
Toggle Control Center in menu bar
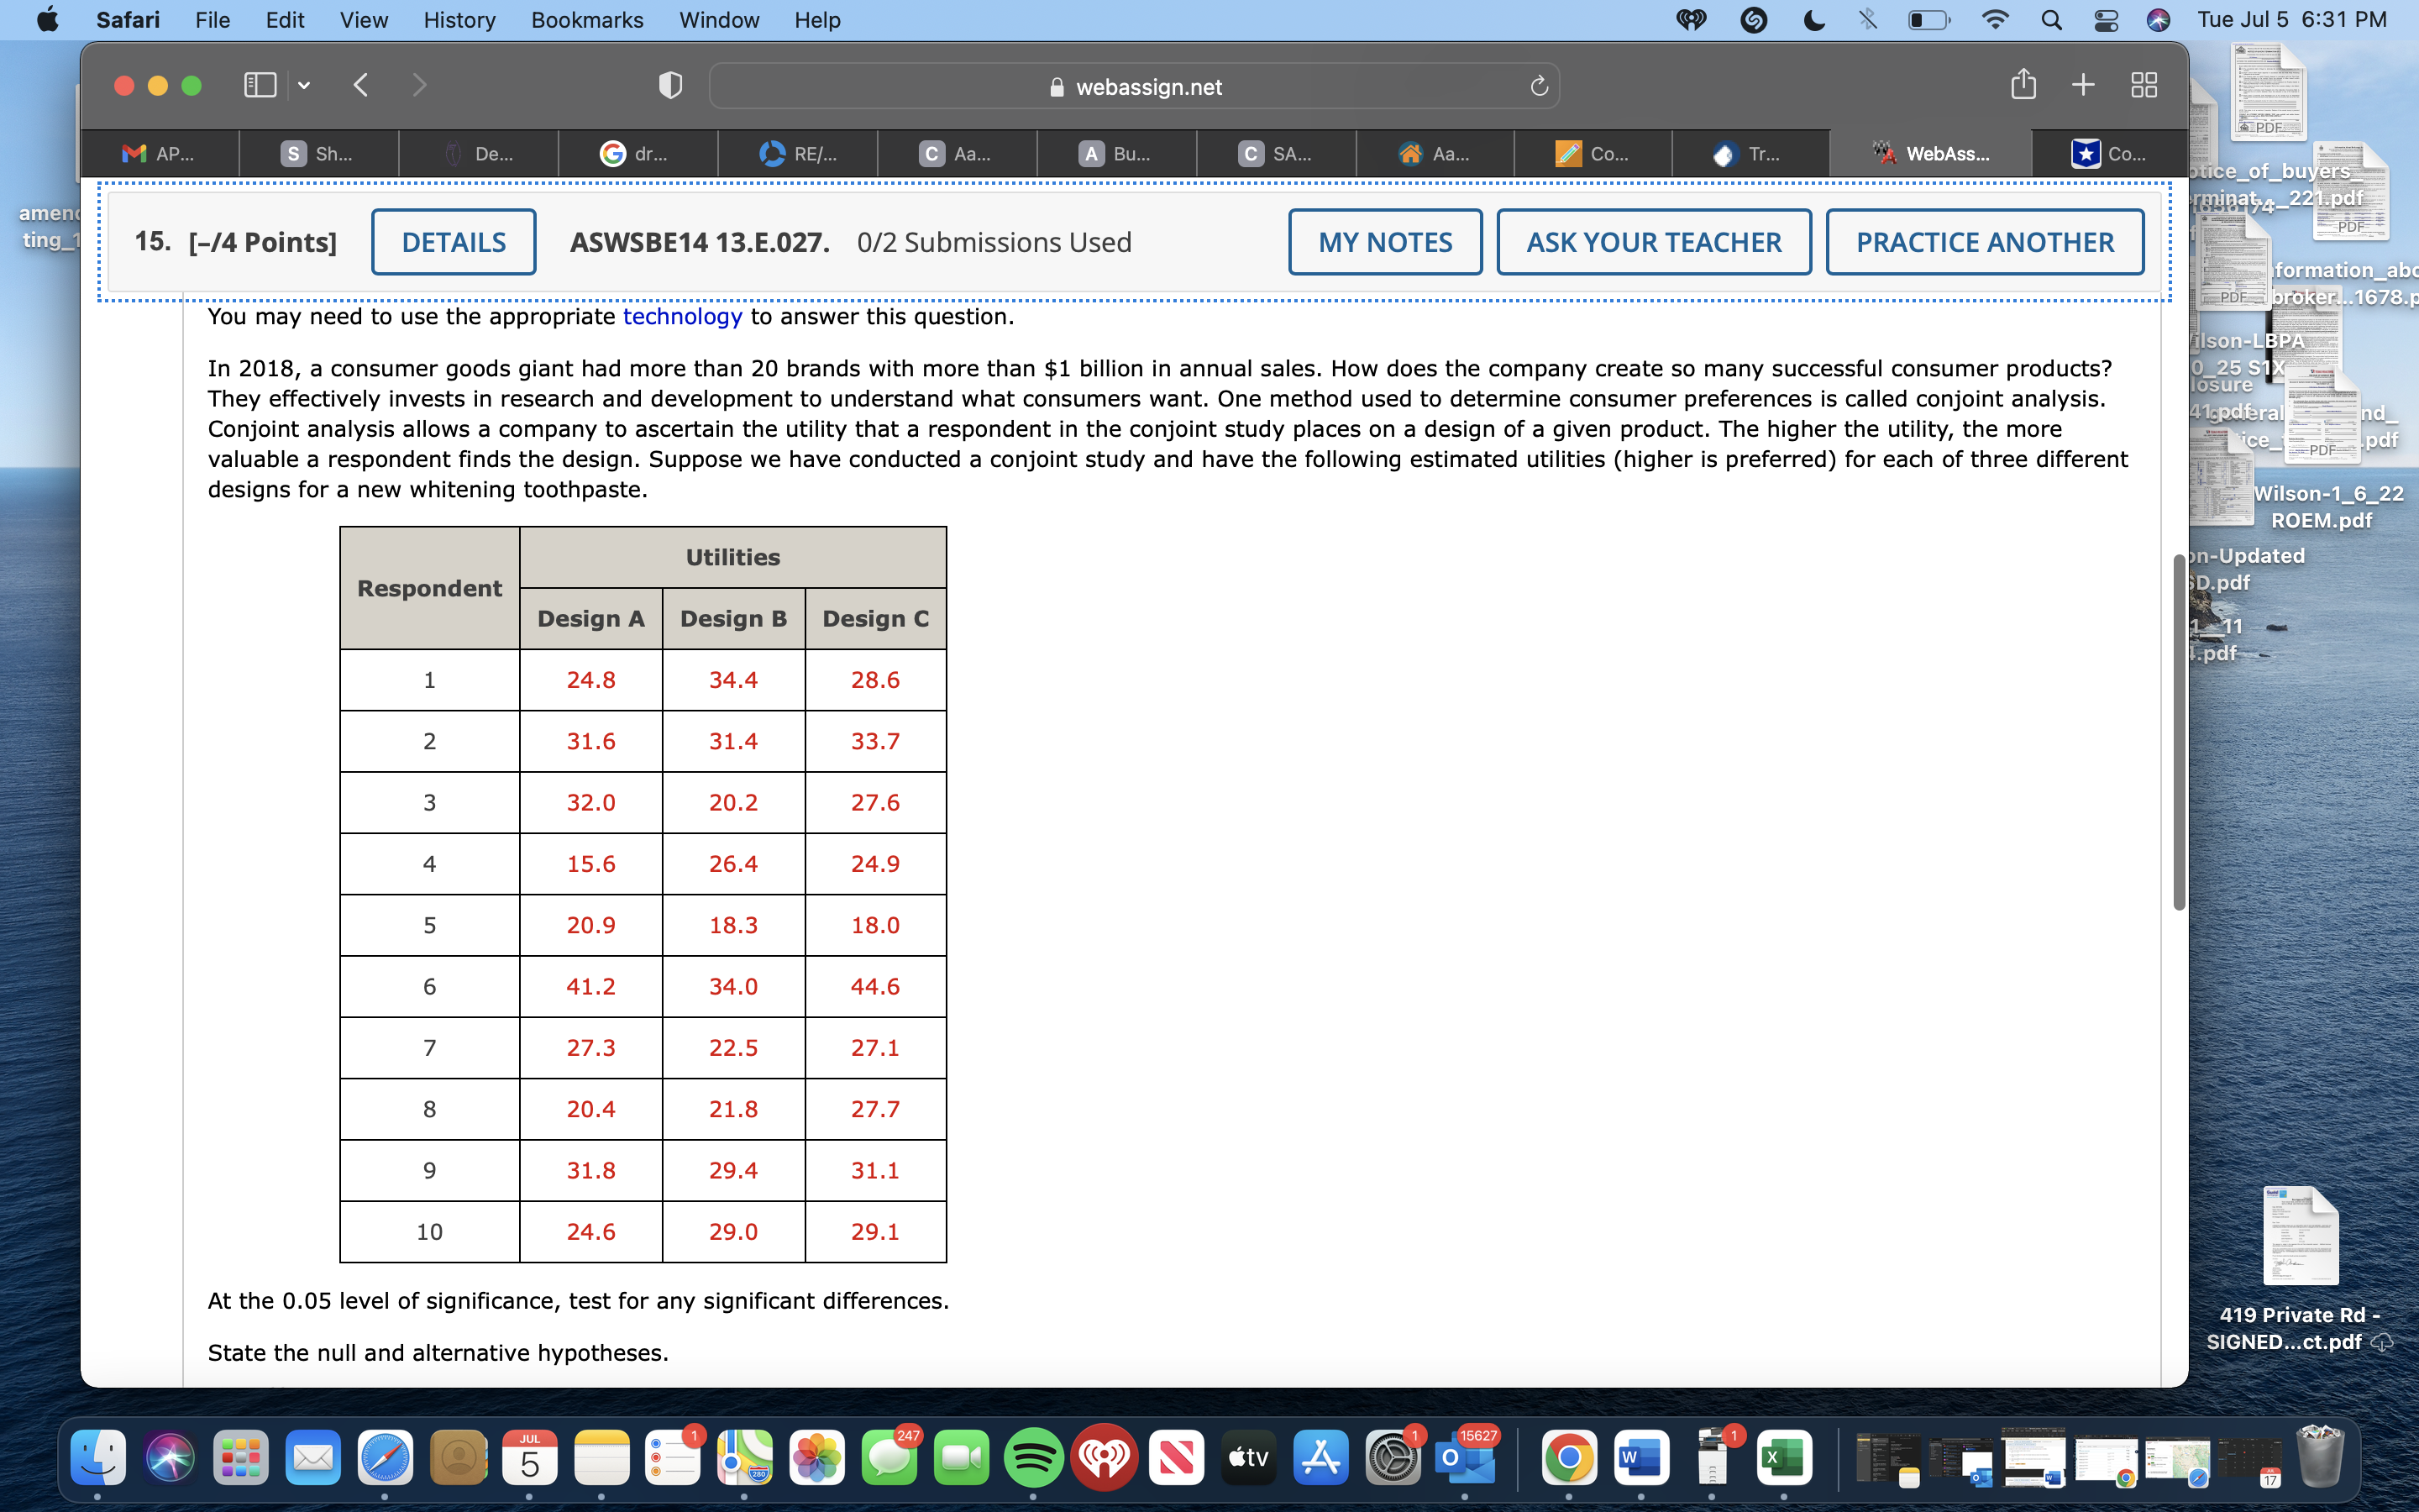coord(2105,20)
